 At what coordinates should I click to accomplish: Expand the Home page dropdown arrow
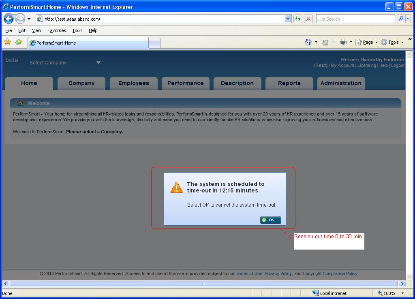click(x=316, y=42)
